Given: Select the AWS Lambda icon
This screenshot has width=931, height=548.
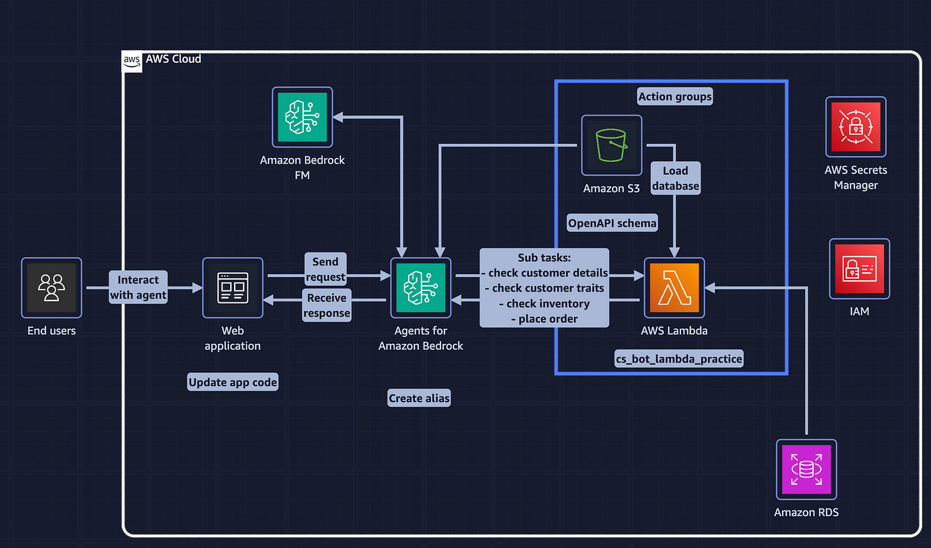Looking at the screenshot, I should click(x=674, y=288).
